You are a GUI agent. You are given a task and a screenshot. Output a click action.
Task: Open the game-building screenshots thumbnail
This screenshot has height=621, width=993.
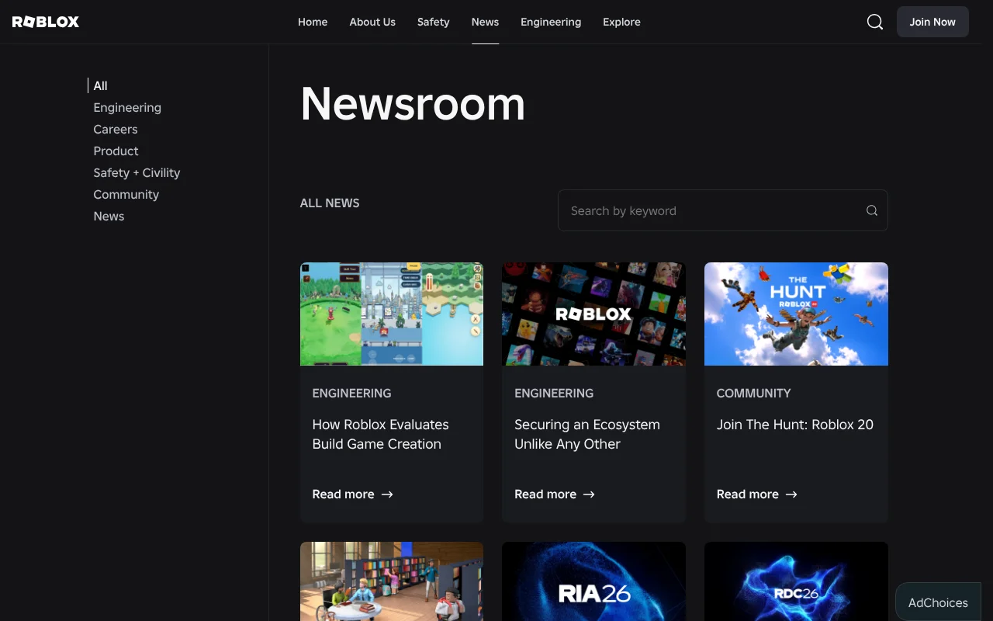pos(392,314)
